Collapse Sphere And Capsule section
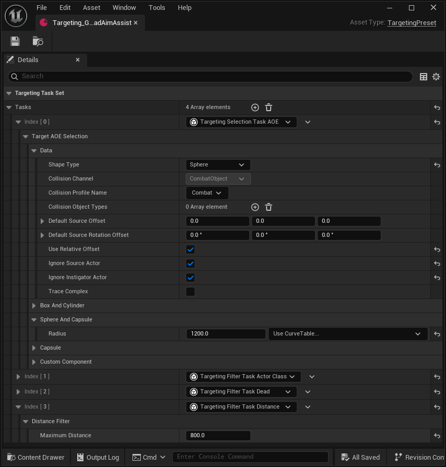Image resolution: width=446 pixels, height=467 pixels. coord(34,319)
